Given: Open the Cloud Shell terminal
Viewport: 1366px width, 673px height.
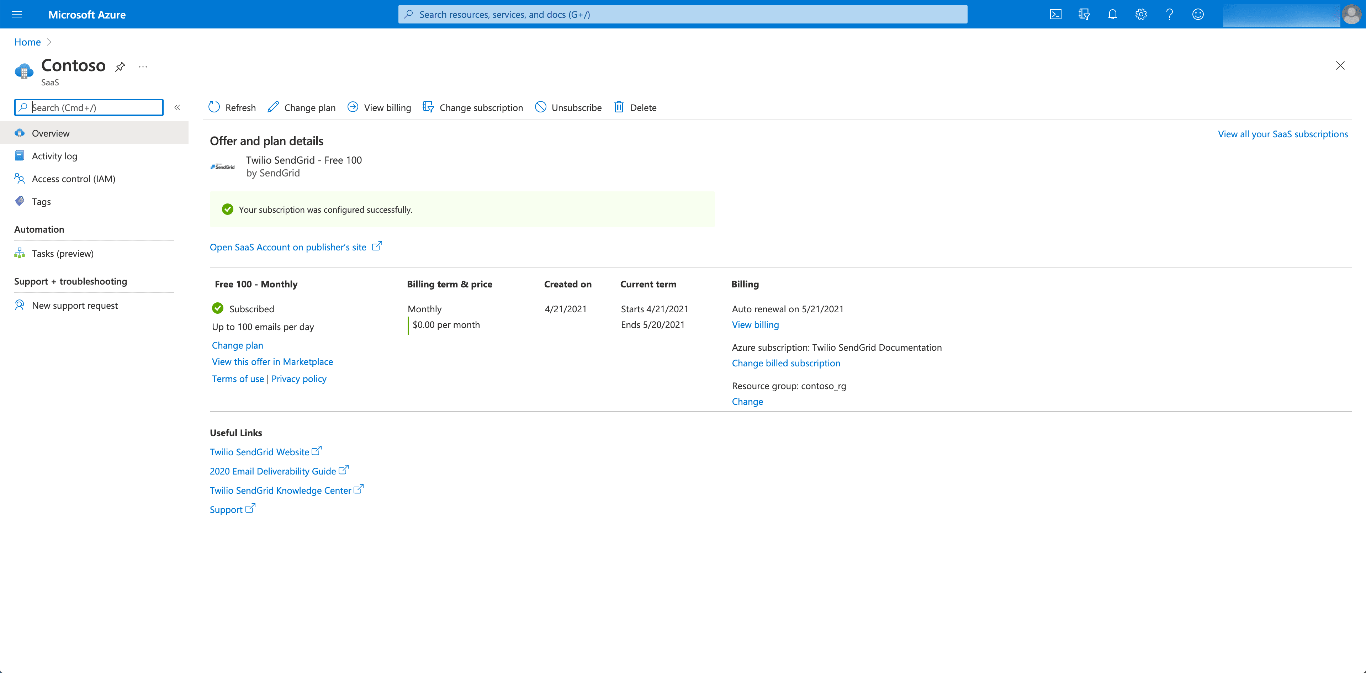Looking at the screenshot, I should 1056,14.
